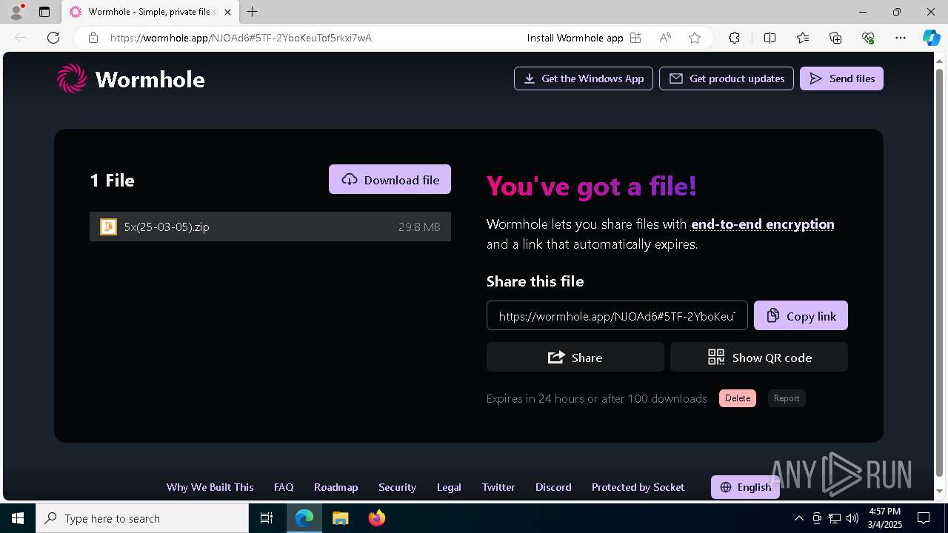The width and height of the screenshot is (948, 533).
Task: Open the Protected by Socket link
Action: point(638,487)
